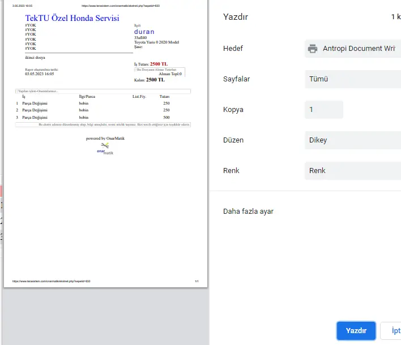
Task: Click the powered by OnarMatik text
Action: click(x=105, y=138)
